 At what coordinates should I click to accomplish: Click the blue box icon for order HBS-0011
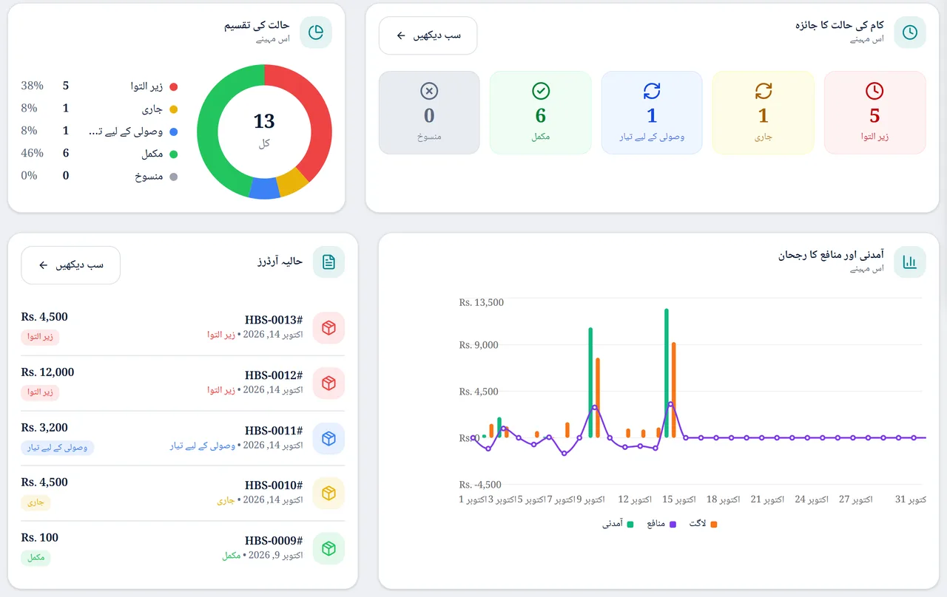pos(329,439)
